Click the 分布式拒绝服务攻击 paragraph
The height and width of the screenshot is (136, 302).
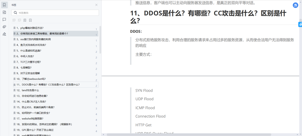tap(215, 43)
